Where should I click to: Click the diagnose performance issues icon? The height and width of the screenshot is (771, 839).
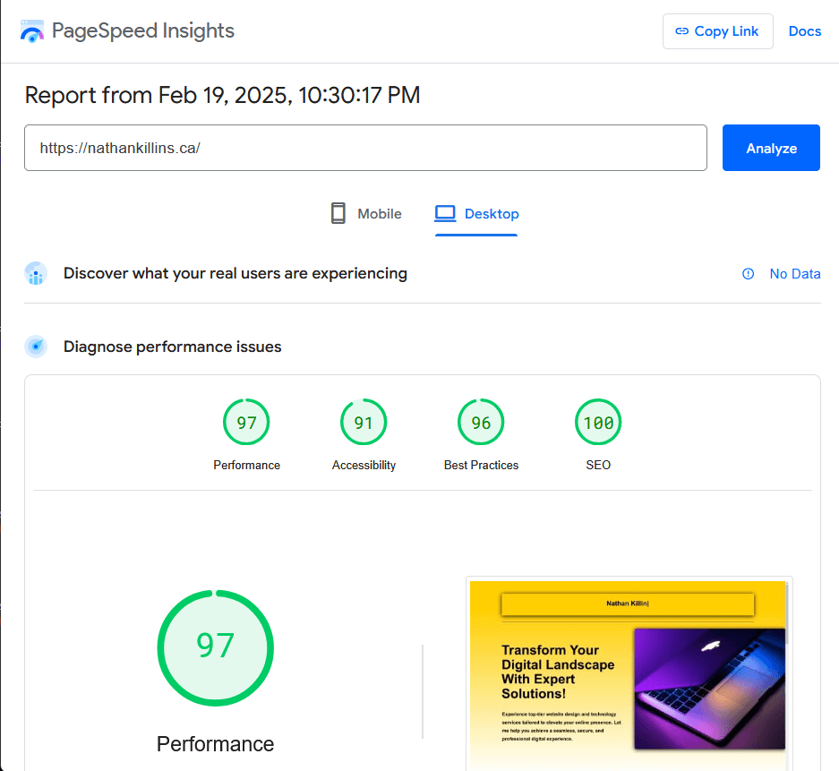coord(36,347)
